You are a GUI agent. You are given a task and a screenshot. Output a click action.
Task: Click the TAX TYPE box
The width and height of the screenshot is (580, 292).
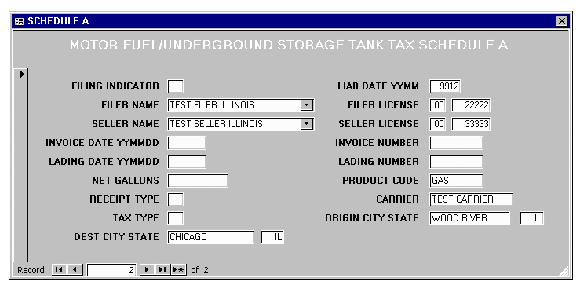coord(175,218)
